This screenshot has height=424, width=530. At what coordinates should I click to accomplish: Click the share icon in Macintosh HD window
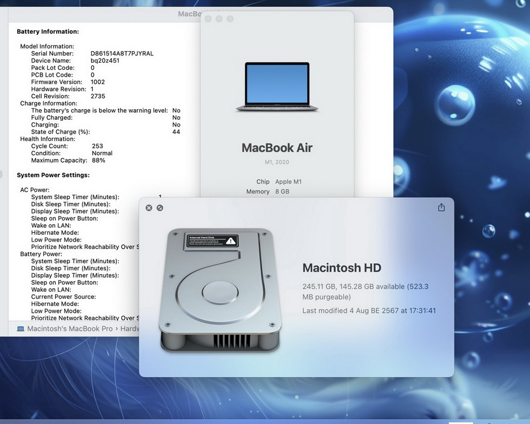pyautogui.click(x=441, y=207)
